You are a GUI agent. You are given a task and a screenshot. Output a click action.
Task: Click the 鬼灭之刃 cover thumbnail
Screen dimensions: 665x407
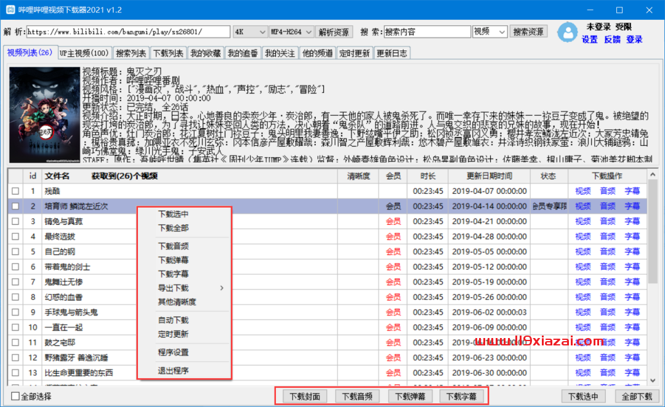click(x=44, y=115)
